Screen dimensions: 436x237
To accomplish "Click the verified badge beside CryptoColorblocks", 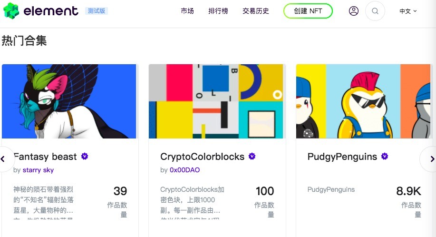I will pos(252,156).
